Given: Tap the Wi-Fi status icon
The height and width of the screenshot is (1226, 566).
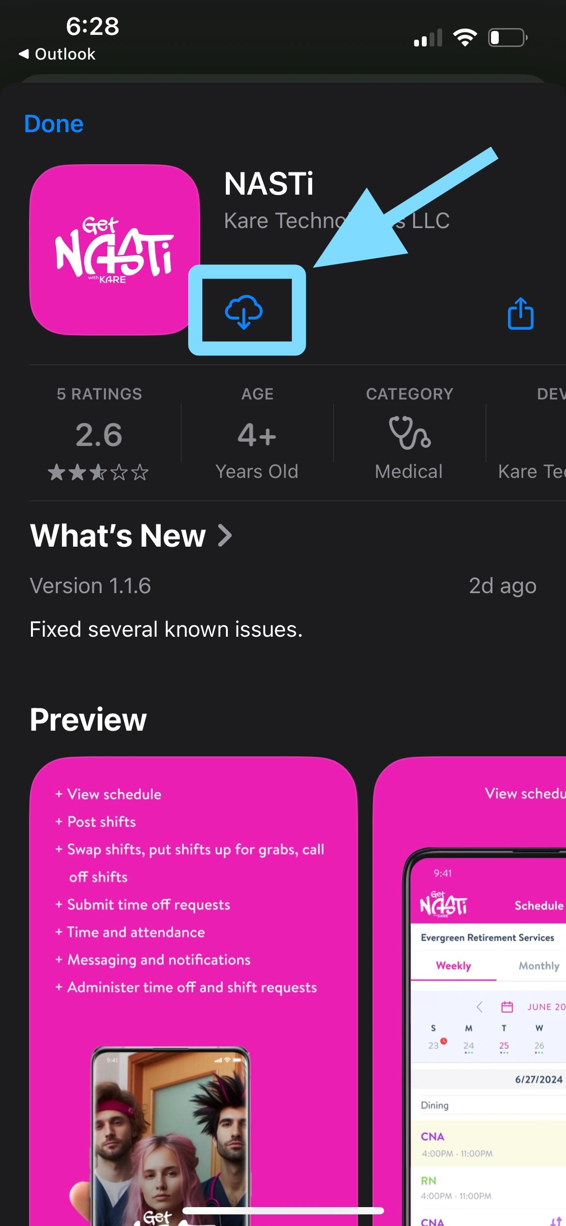Looking at the screenshot, I should [465, 37].
